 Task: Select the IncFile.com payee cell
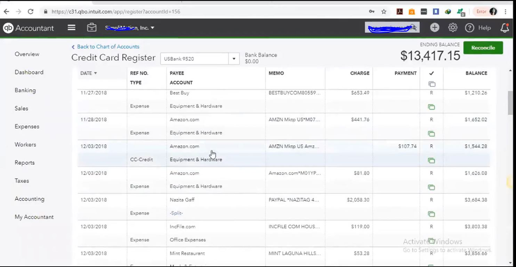[183, 227]
